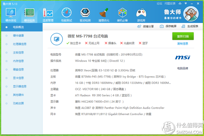The image size is (204, 136).
Task: Click the 复制信息 copy info link
Action: click(183, 44)
